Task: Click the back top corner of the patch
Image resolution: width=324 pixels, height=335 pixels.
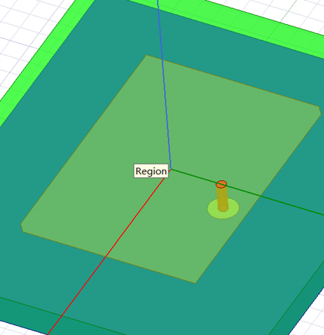Action: [x=147, y=56]
